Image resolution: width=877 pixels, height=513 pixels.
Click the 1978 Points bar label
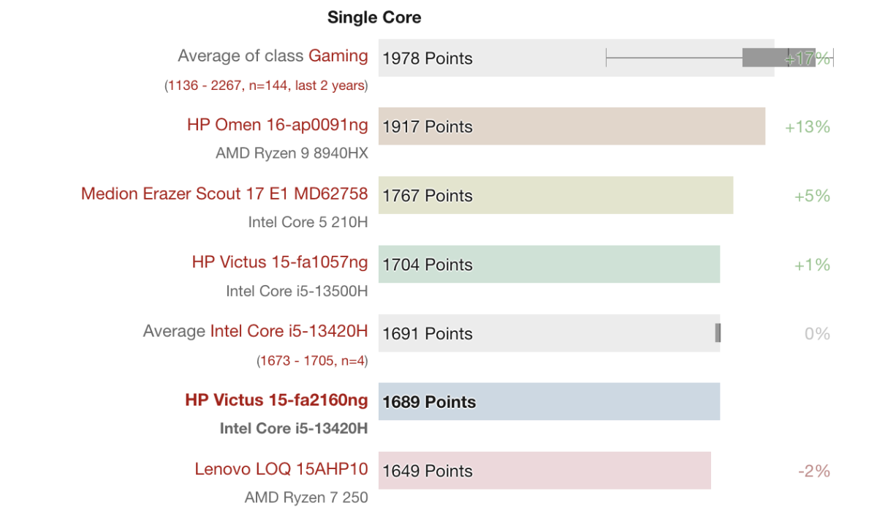(x=428, y=58)
